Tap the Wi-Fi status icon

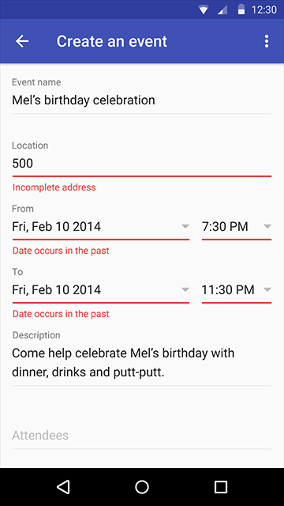pos(204,9)
